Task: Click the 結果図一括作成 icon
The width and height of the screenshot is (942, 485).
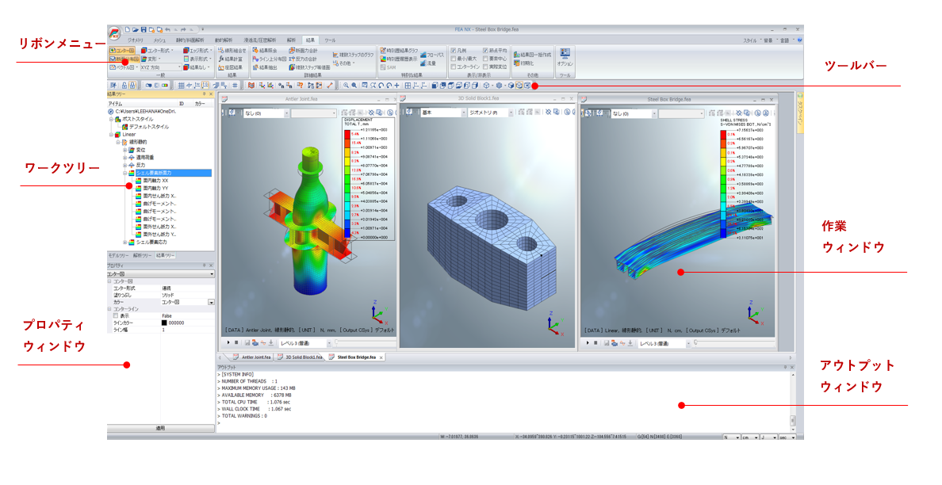Action: pos(535,53)
